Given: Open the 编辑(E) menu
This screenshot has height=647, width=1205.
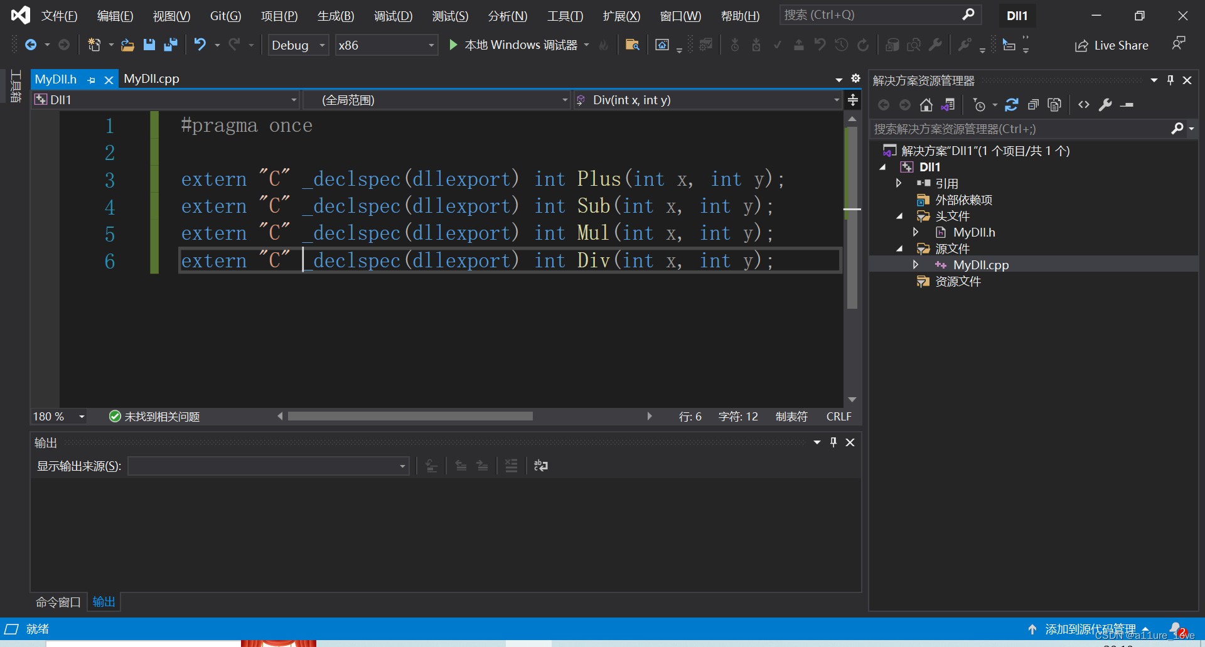Looking at the screenshot, I should point(115,16).
